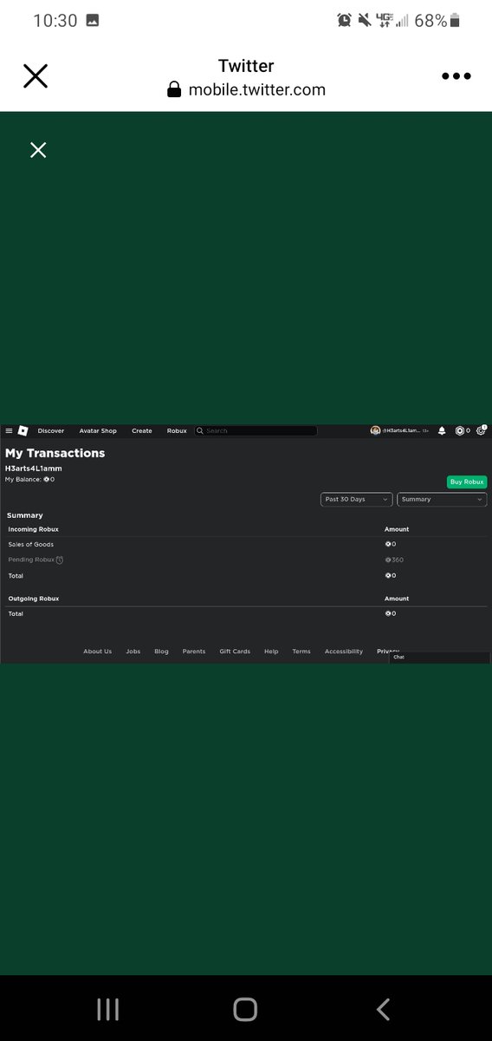Open the Terms footer link
Image resolution: width=492 pixels, height=1041 pixels.
pyautogui.click(x=301, y=651)
